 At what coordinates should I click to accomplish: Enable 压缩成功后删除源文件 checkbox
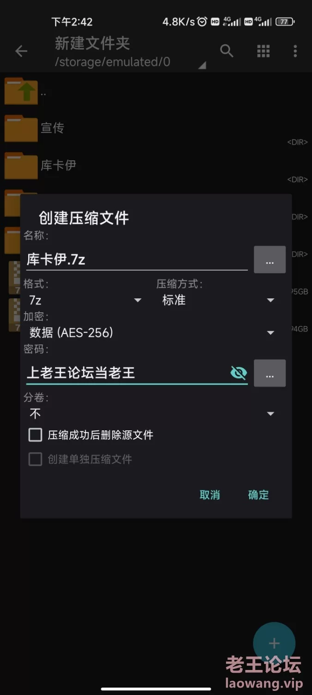[36, 435]
